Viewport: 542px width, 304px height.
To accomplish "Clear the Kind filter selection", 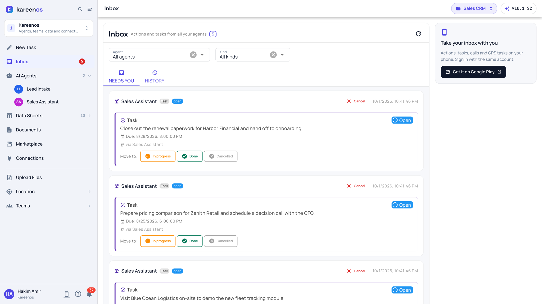I will tap(273, 55).
